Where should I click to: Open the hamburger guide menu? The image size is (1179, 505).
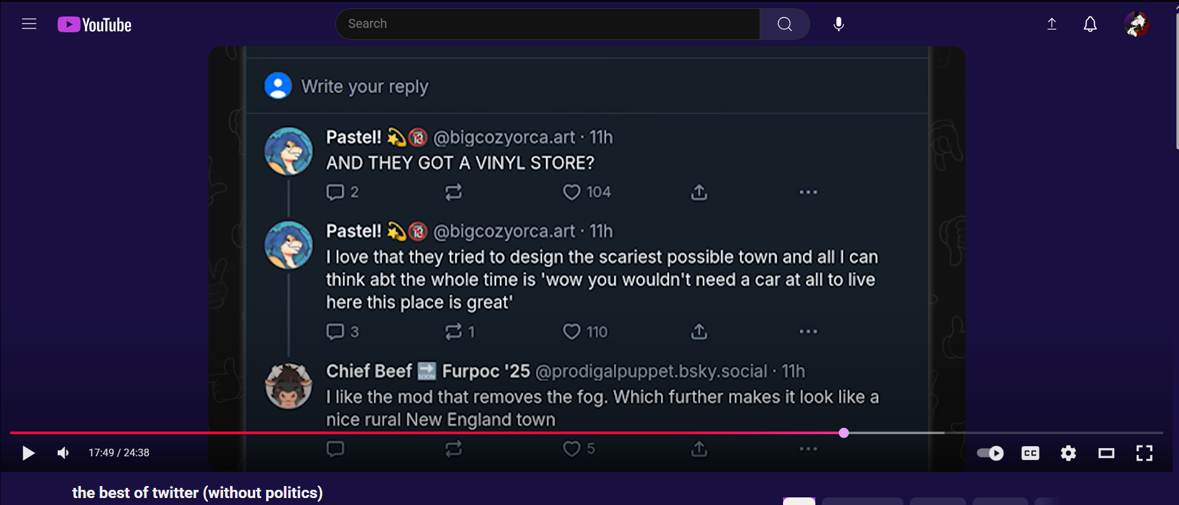point(29,24)
